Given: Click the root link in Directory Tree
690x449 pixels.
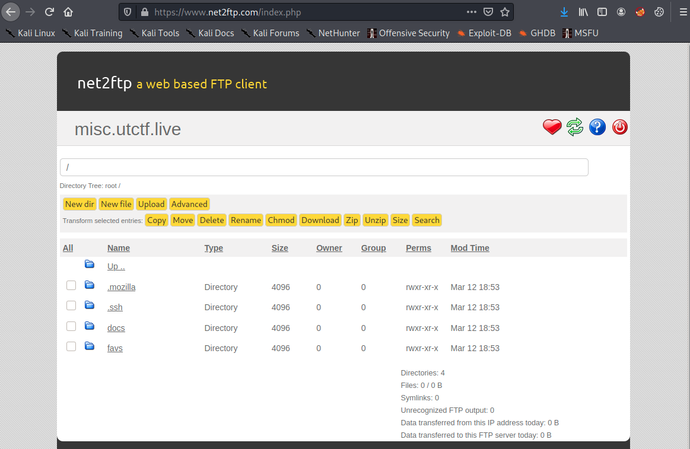Looking at the screenshot, I should tap(111, 186).
